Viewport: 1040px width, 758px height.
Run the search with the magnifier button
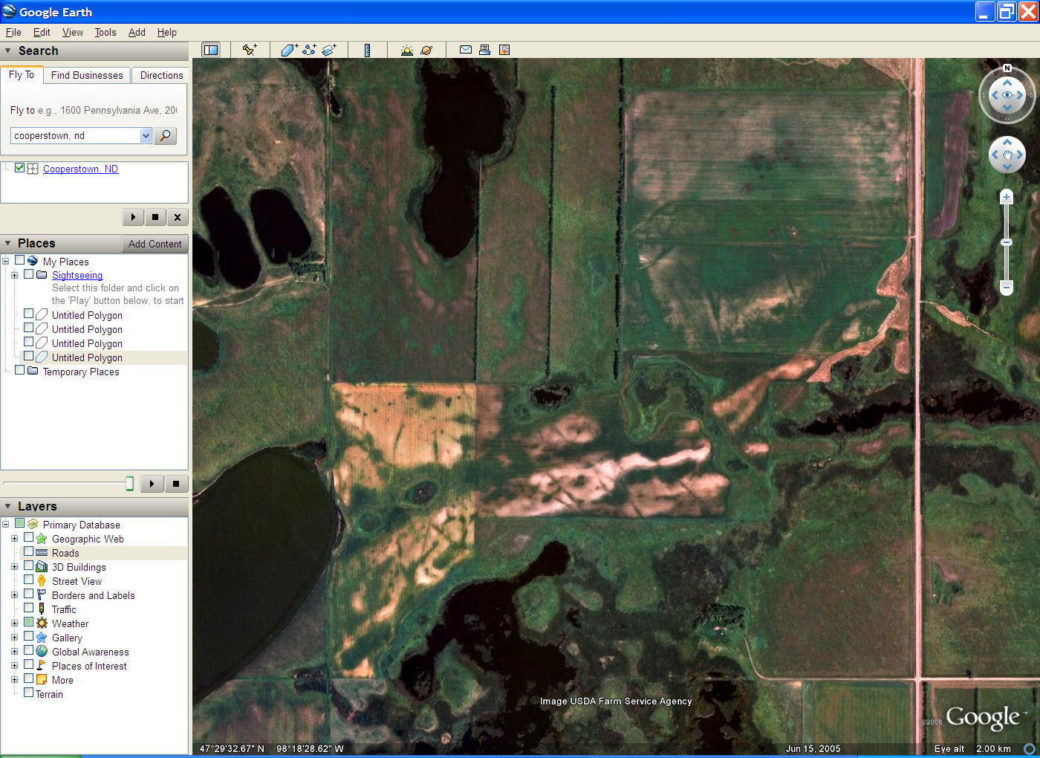(x=166, y=135)
